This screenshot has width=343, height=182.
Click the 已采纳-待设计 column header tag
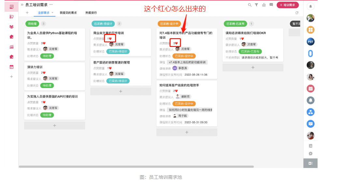click(103, 23)
